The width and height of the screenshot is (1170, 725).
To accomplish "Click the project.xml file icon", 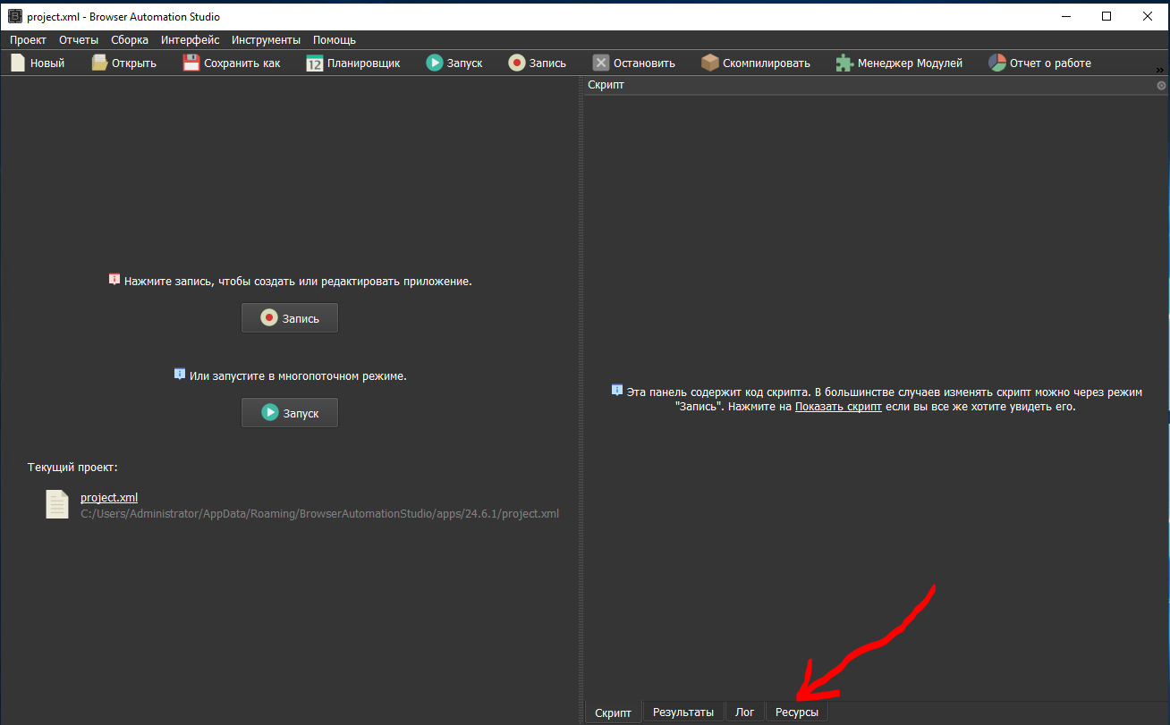I will (x=57, y=504).
